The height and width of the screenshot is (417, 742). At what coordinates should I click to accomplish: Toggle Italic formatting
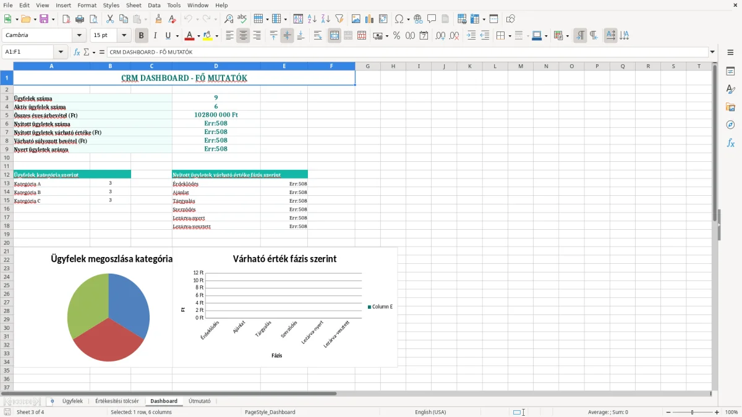(x=155, y=36)
